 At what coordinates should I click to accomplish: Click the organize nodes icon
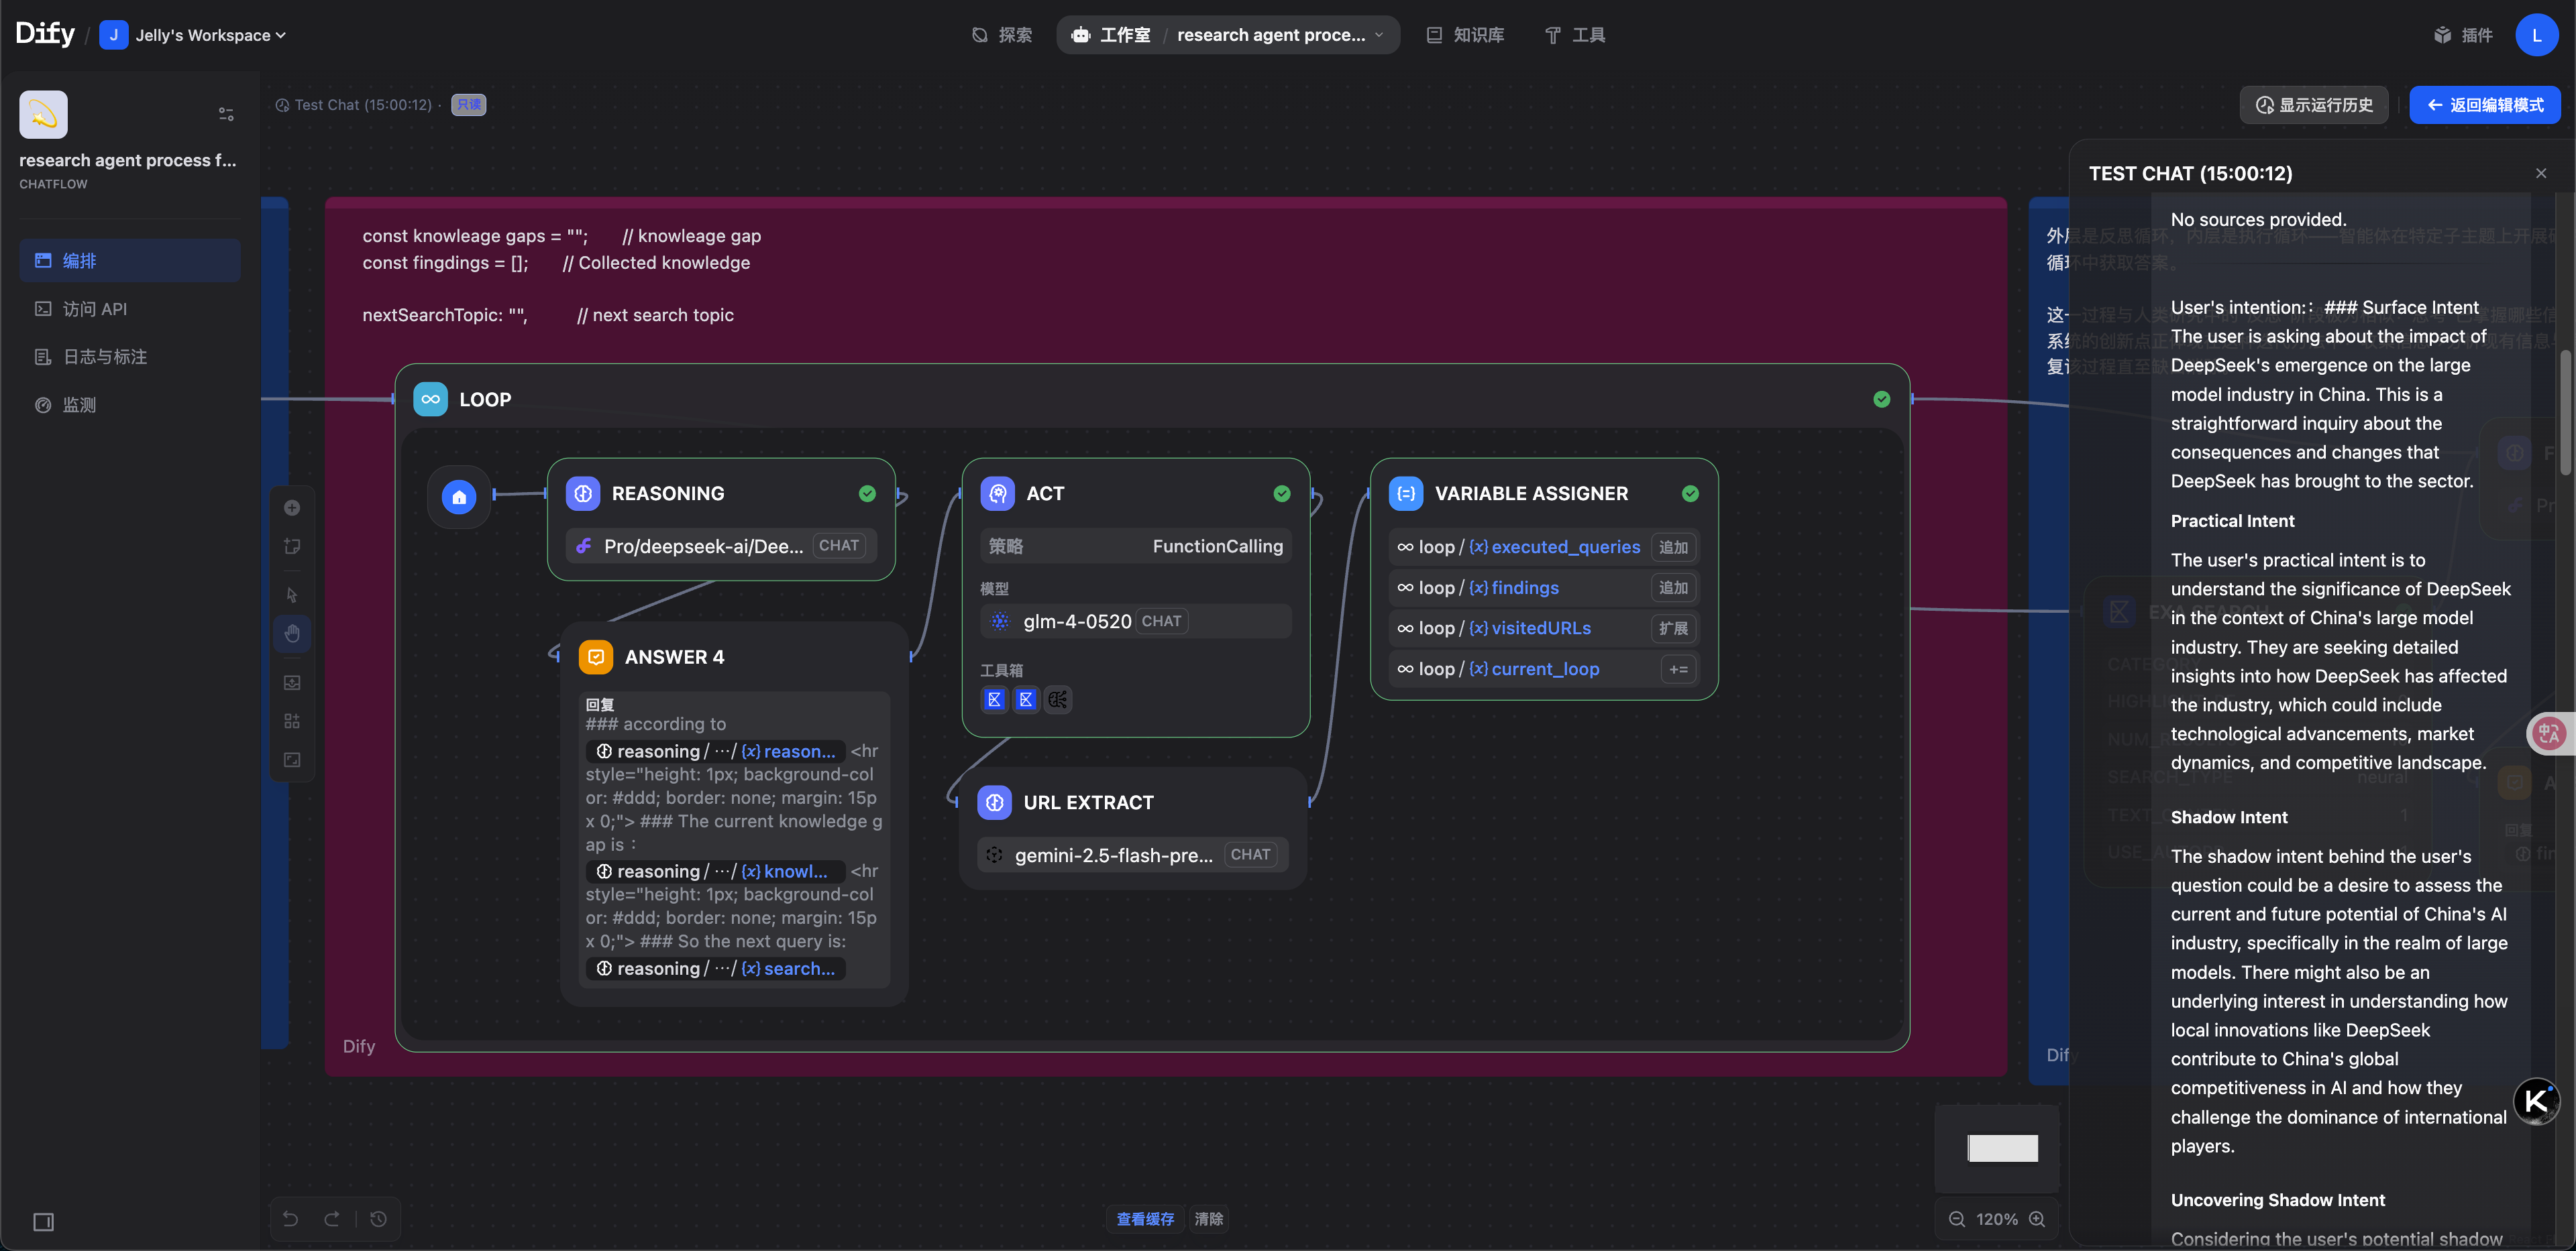click(292, 721)
